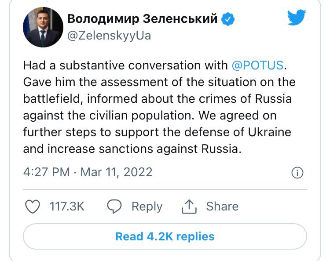Click the blue verified badge
Viewport: 330px width, 261px height.
tap(228, 19)
